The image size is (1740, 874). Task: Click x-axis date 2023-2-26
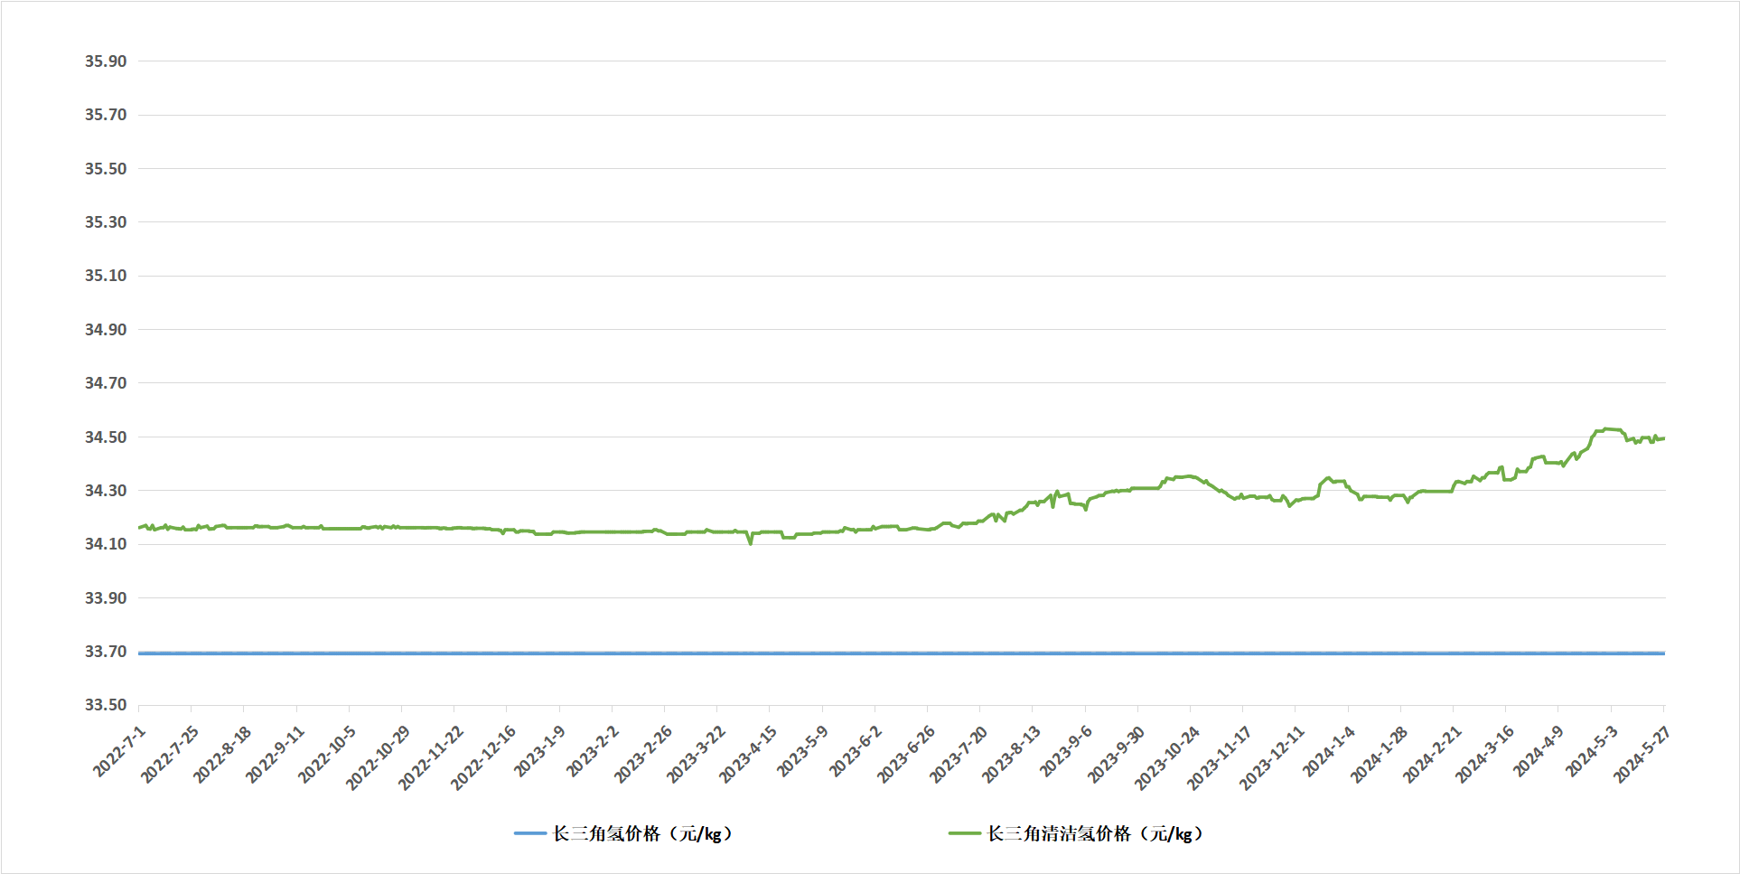[x=642, y=754]
